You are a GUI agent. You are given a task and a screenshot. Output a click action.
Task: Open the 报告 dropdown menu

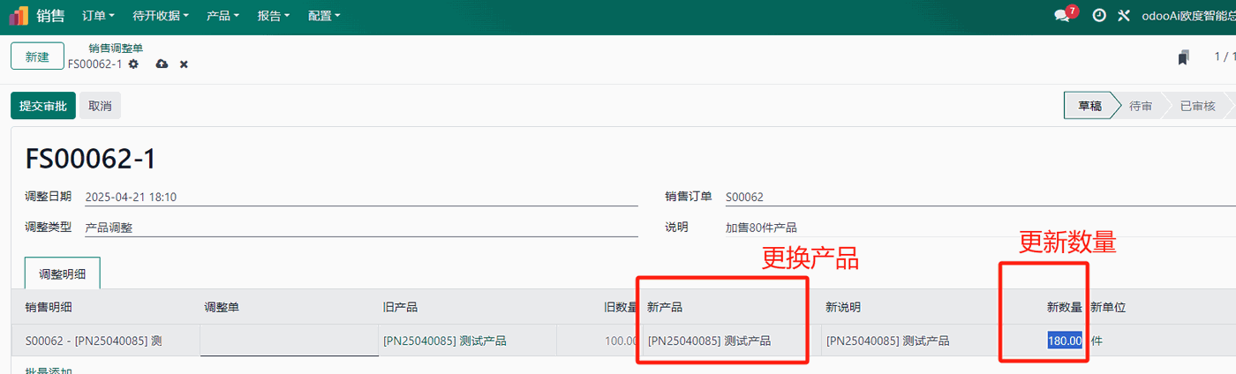[275, 16]
